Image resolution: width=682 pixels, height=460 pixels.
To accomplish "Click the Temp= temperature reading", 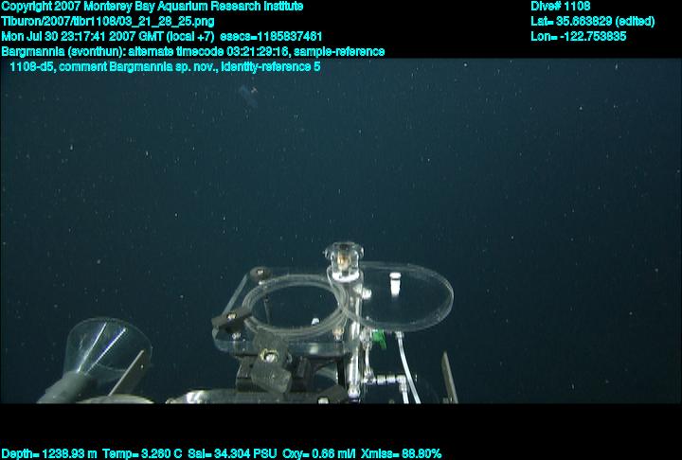I will pyautogui.click(x=142, y=454).
